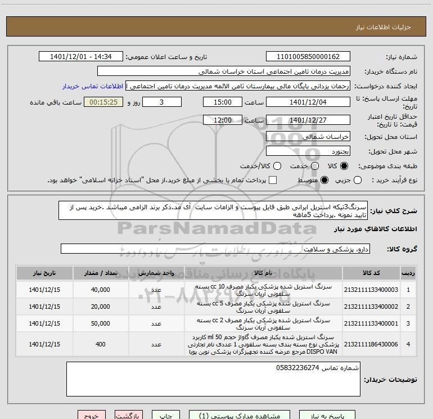Image resolution: width=433 pixels, height=419 pixels.
Task: Click the تعداد / مقدار column header
Action: point(101,273)
